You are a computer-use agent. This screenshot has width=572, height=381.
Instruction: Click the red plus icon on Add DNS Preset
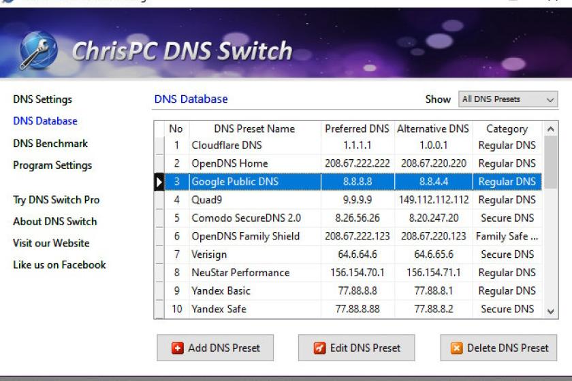pyautogui.click(x=177, y=348)
